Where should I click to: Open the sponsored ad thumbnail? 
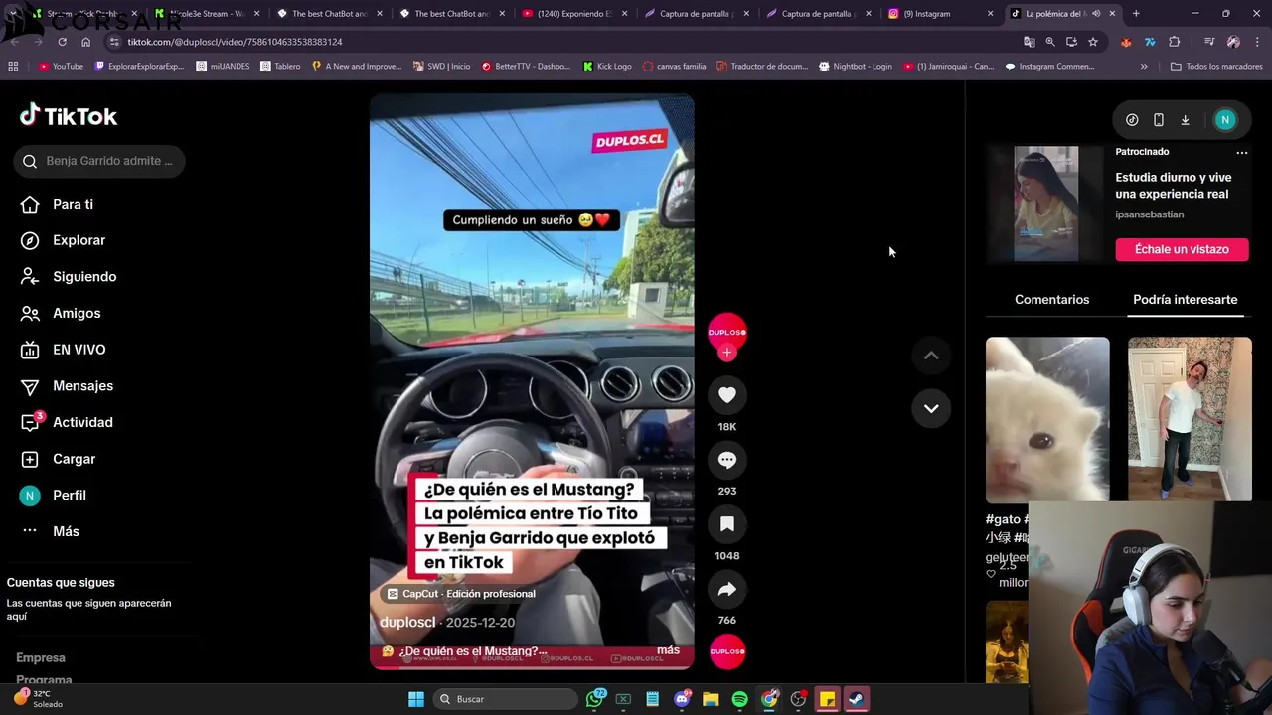[1045, 204]
